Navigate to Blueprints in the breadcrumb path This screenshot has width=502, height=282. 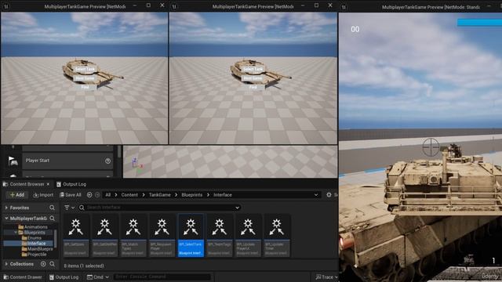pyautogui.click(x=191, y=195)
